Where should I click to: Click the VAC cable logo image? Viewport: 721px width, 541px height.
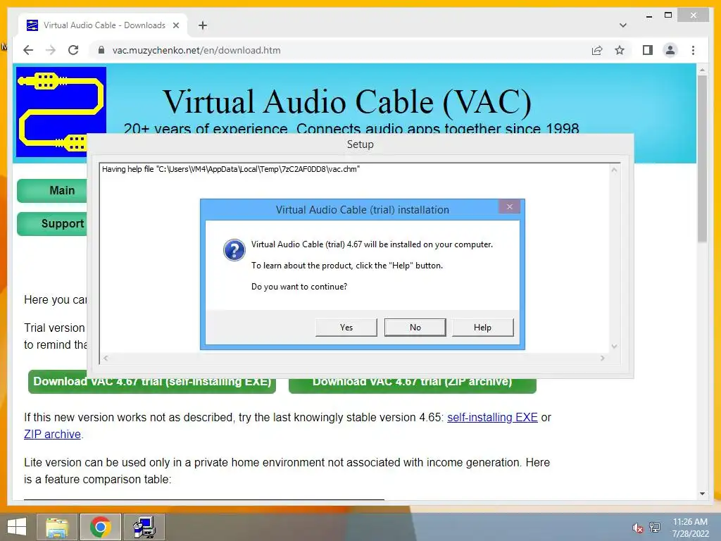click(x=61, y=112)
